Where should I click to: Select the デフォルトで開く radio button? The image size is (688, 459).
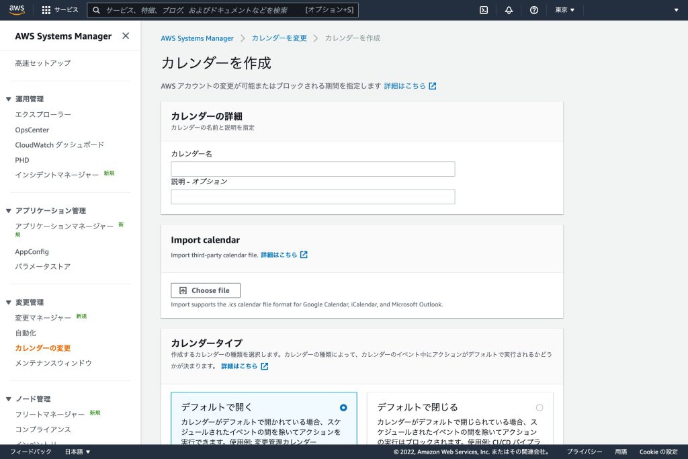(343, 407)
